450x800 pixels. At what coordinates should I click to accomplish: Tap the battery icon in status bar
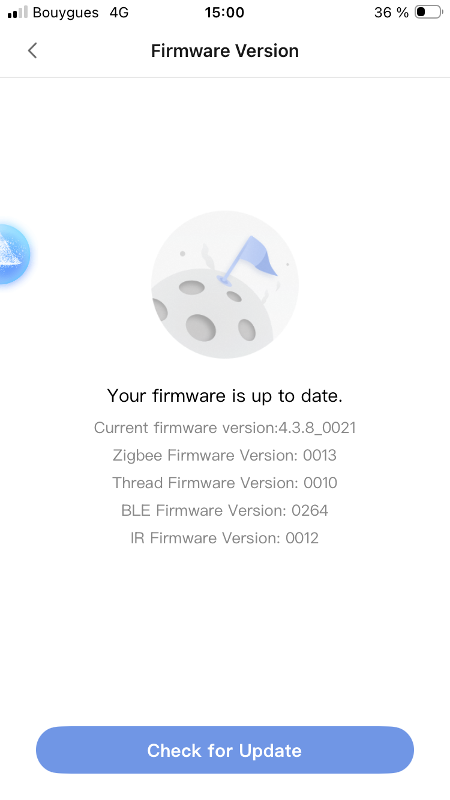428,13
